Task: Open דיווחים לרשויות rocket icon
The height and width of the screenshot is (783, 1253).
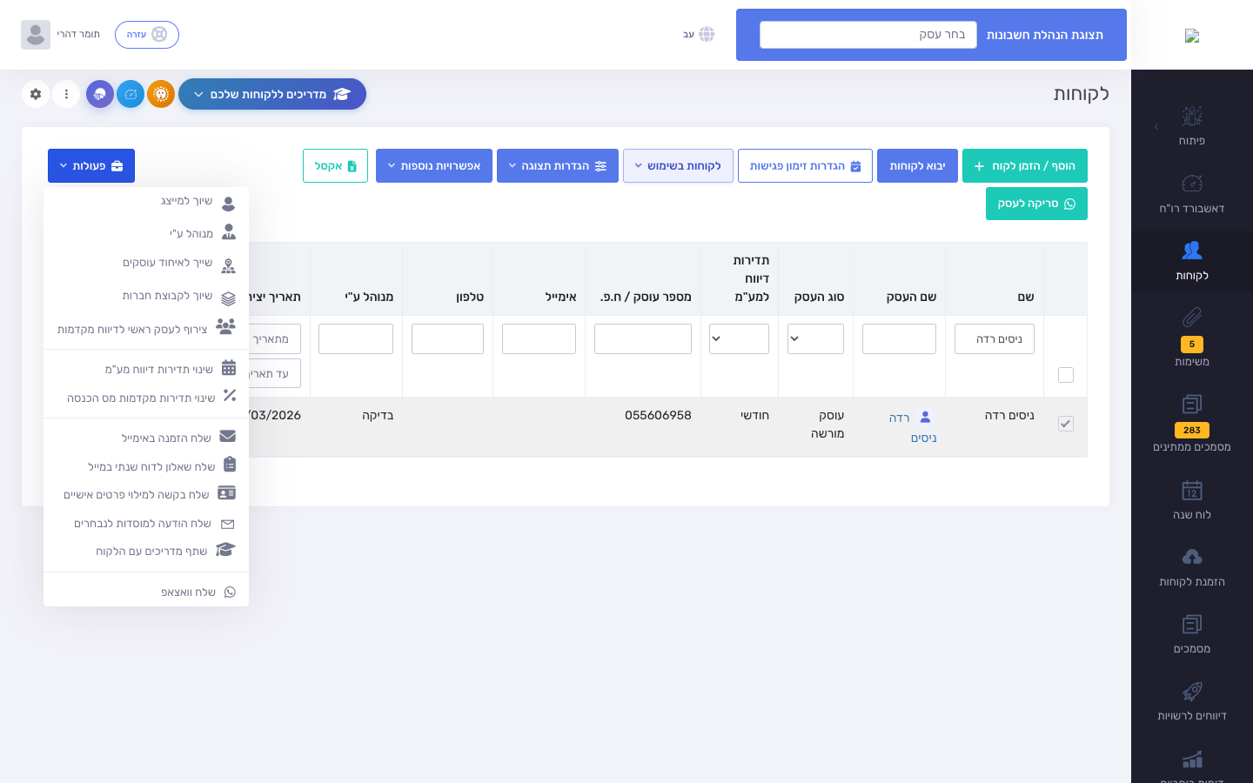Action: tap(1191, 692)
